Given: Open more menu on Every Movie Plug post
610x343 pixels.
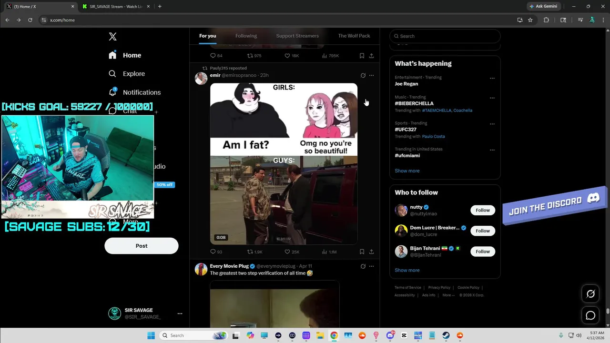Looking at the screenshot, I should (x=371, y=266).
